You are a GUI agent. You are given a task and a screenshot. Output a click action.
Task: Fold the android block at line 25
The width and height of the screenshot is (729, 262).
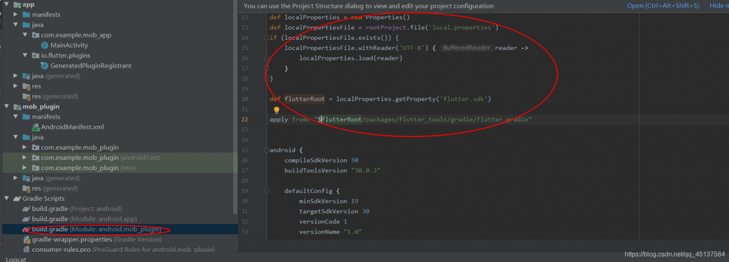coord(266,150)
